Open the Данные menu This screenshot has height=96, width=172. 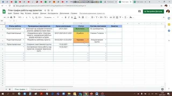[43, 13]
